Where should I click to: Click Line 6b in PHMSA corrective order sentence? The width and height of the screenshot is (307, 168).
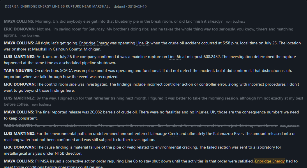pyautogui.click(x=131, y=161)
